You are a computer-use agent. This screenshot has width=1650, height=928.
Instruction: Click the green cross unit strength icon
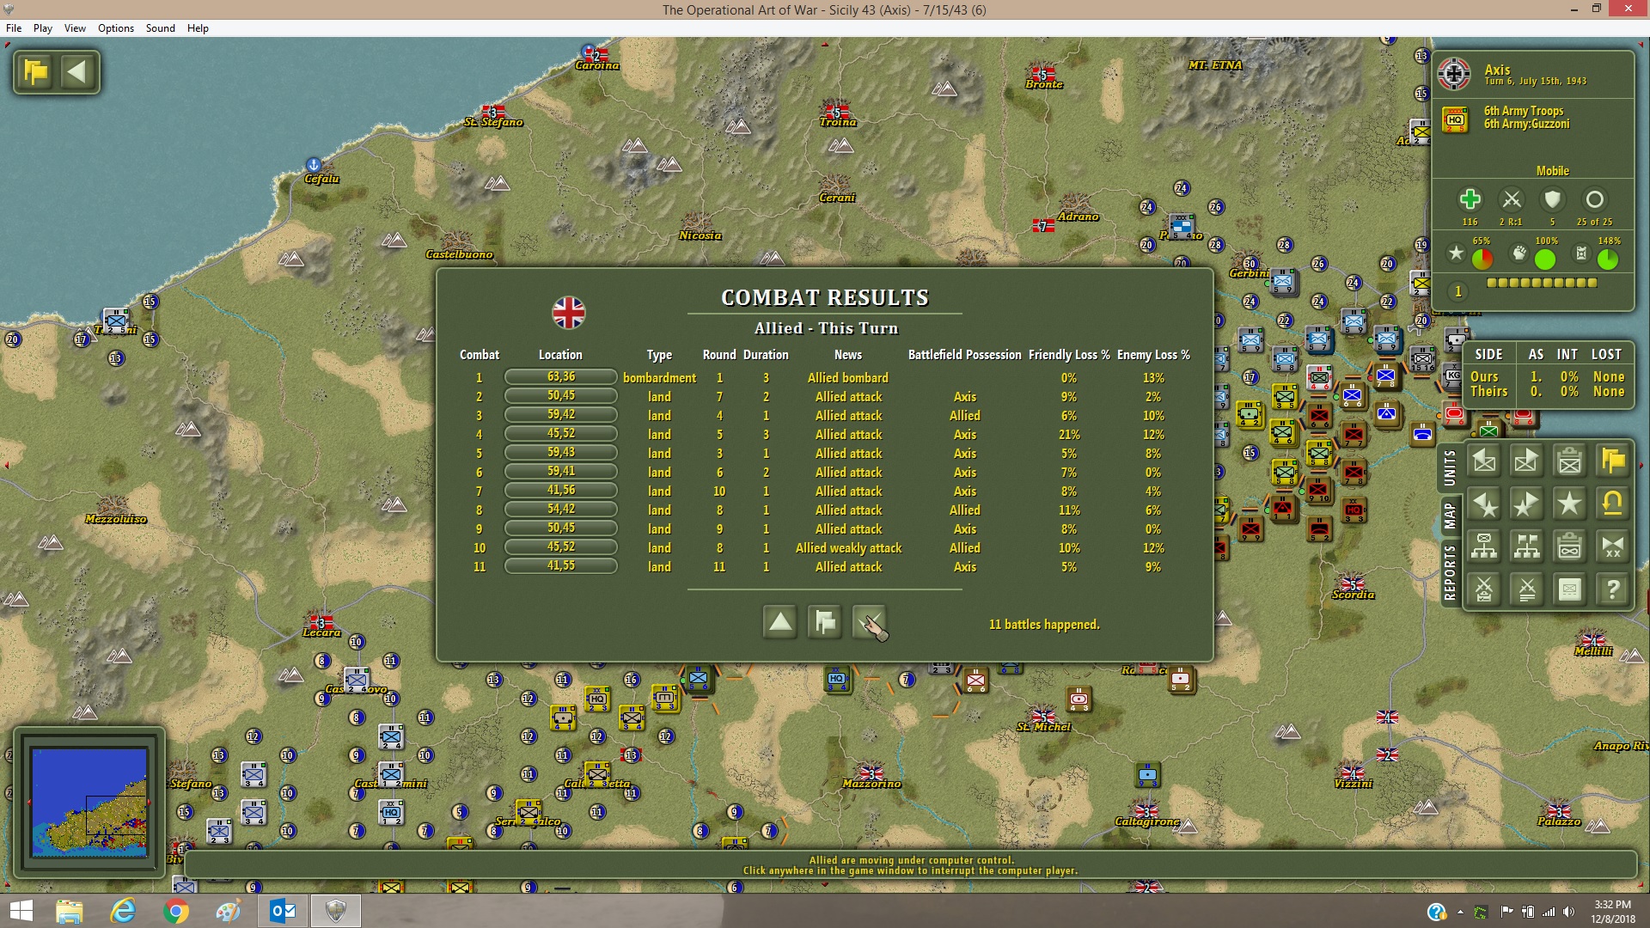(1470, 199)
